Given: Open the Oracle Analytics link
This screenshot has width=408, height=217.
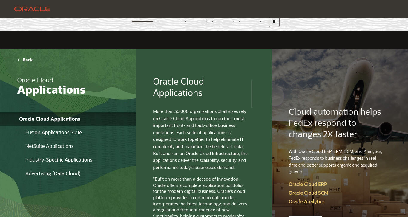Looking at the screenshot, I should pyautogui.click(x=306, y=201).
